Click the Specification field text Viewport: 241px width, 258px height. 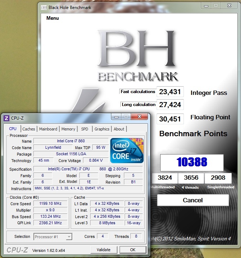point(88,169)
